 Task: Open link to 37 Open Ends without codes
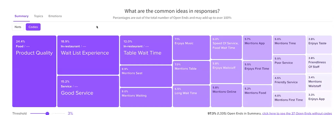click(297, 114)
